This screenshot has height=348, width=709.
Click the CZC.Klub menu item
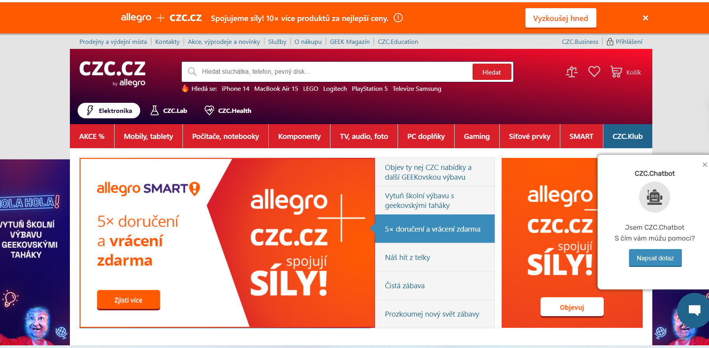point(627,136)
